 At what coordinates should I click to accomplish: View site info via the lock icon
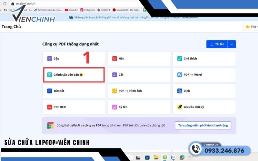coord(13,4)
